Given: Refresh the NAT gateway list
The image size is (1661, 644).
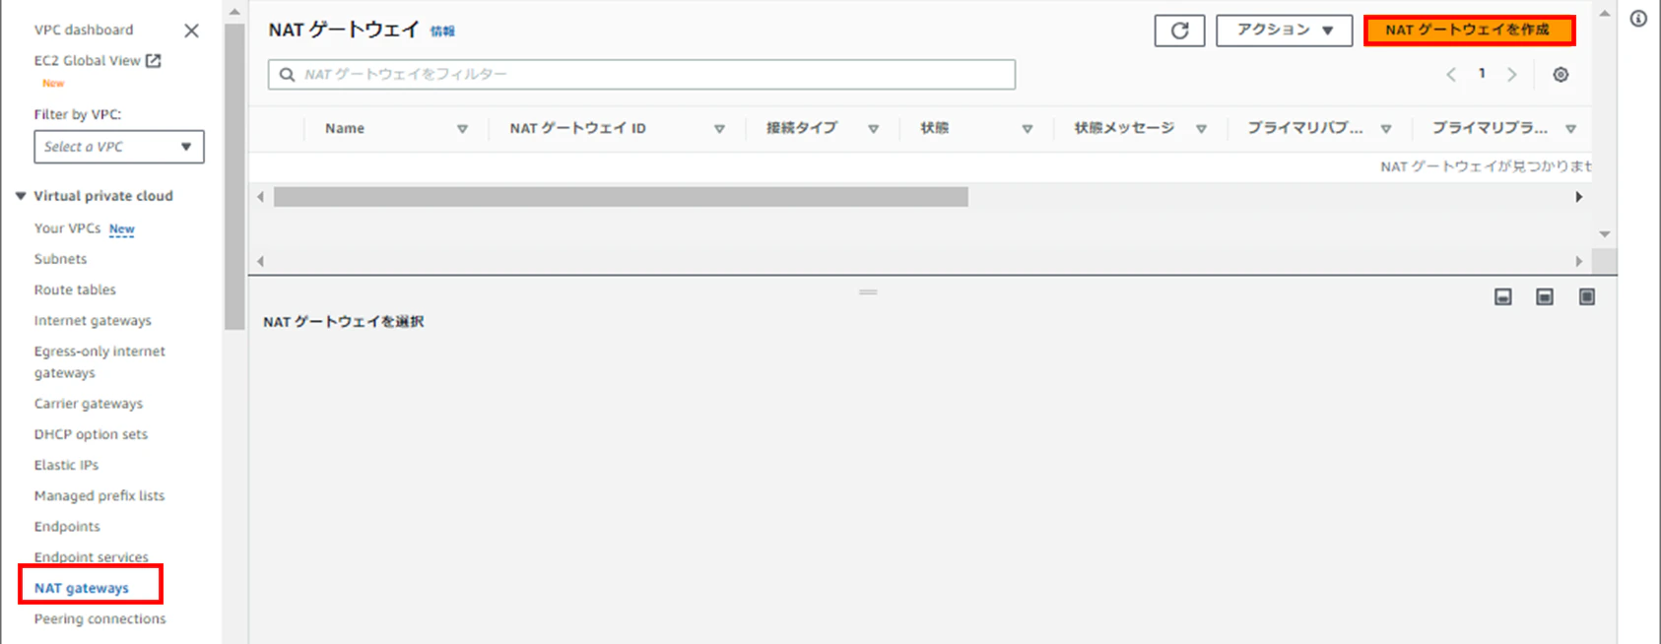Looking at the screenshot, I should (x=1179, y=31).
